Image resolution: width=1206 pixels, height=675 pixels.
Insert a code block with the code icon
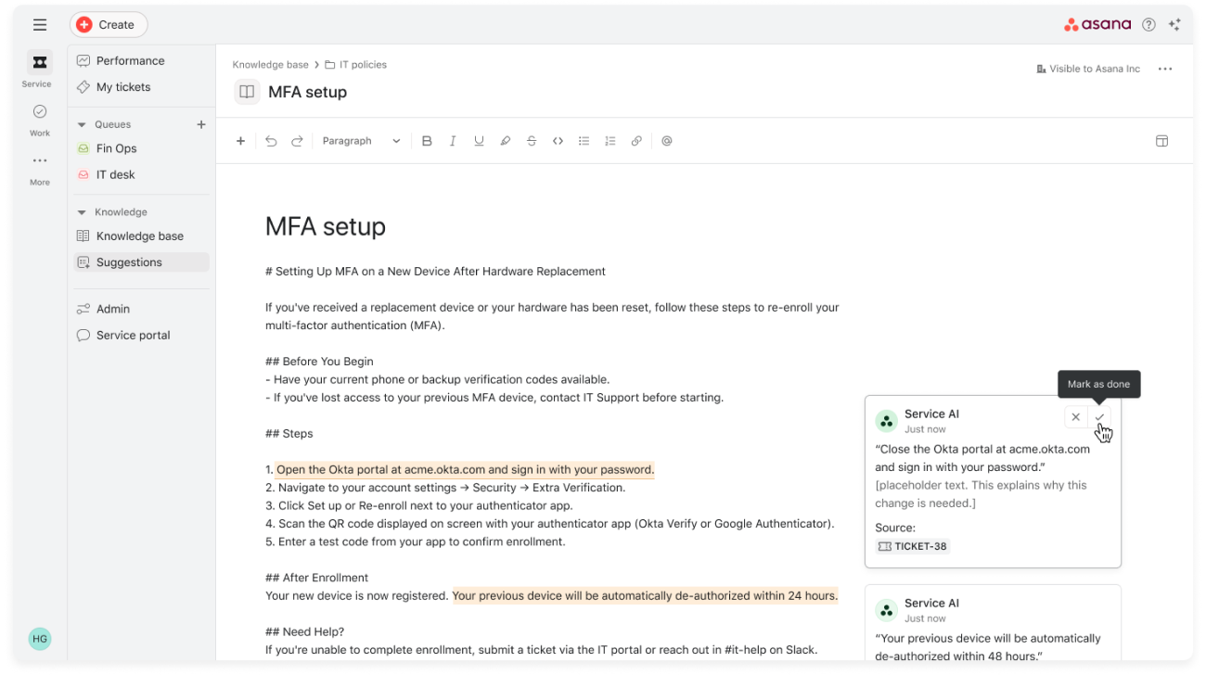tap(558, 141)
